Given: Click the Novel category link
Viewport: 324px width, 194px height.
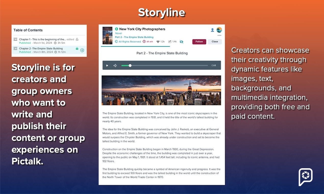Looking at the screenshot, I should coord(119,33).
